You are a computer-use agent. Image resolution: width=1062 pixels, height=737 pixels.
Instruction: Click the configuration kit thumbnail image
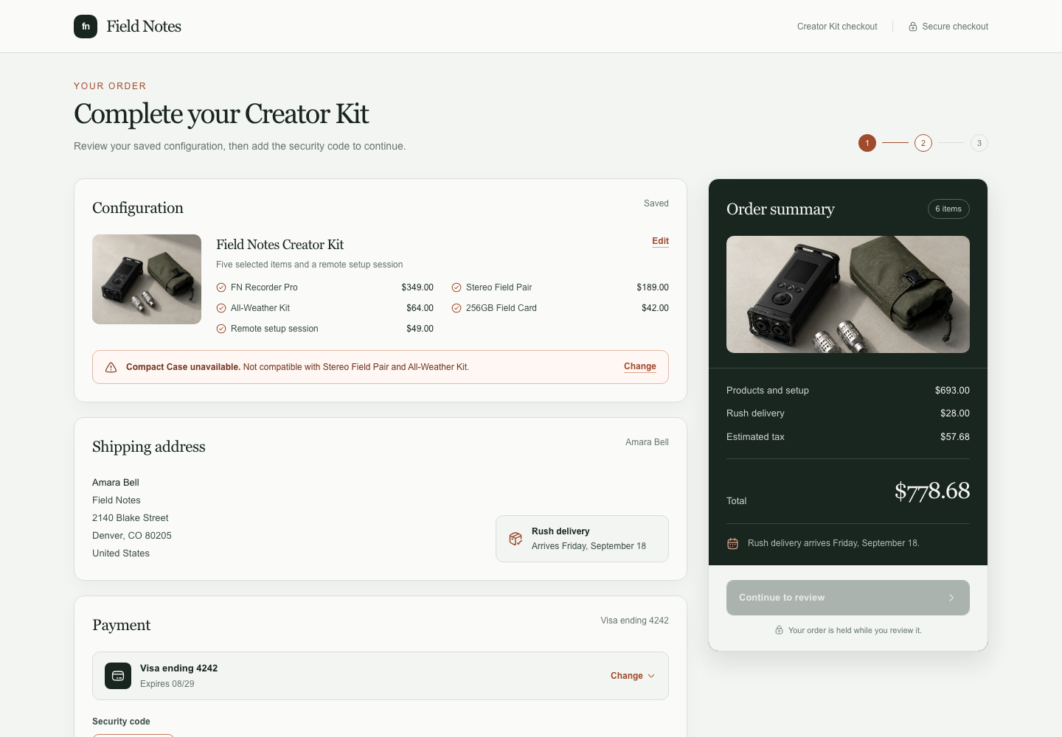pos(147,279)
